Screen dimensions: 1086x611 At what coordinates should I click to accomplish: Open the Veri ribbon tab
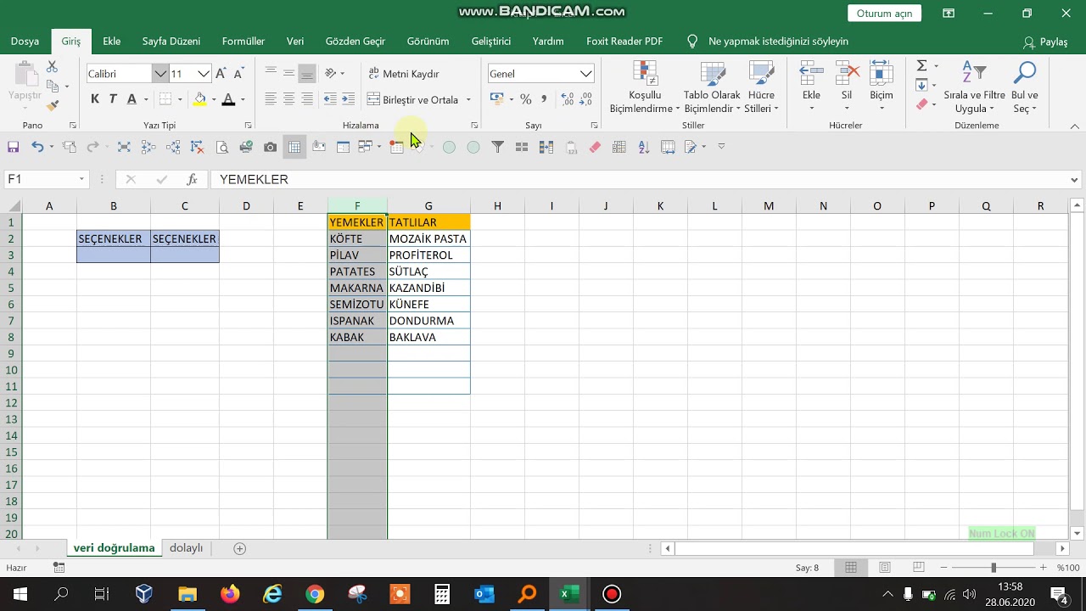[x=295, y=41]
